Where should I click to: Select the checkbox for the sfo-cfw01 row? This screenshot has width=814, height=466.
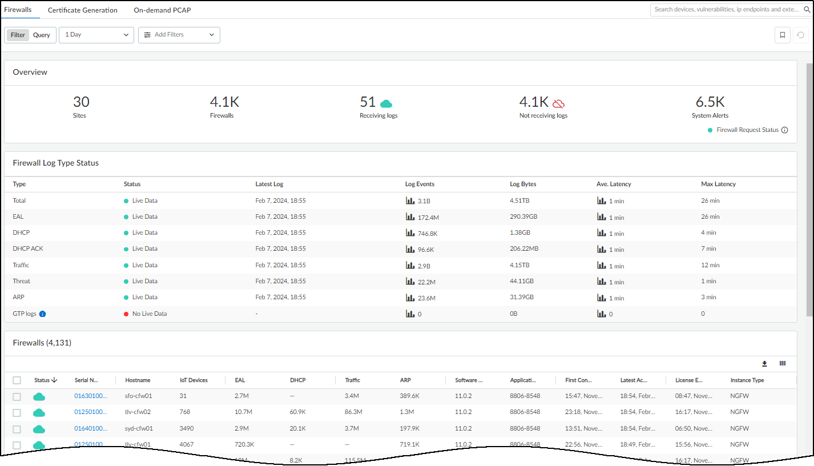[x=17, y=396]
